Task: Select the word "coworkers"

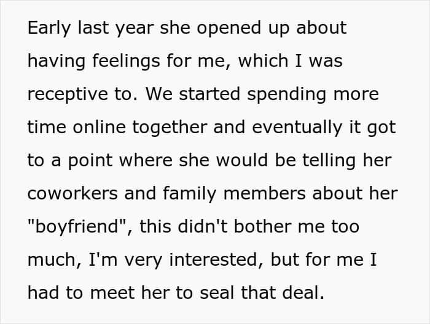Action: coord(72,194)
